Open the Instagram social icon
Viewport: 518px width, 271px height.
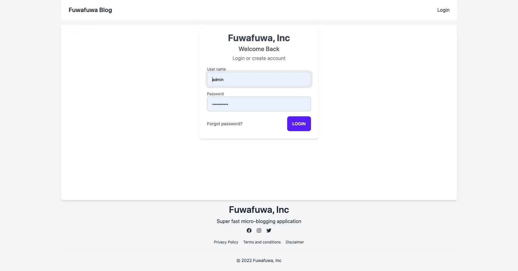click(259, 230)
